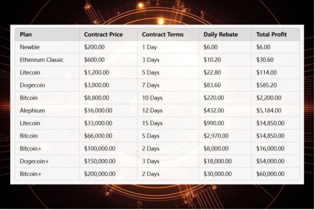Select the 15 Days contract term
315x210 pixels.
pos(152,123)
